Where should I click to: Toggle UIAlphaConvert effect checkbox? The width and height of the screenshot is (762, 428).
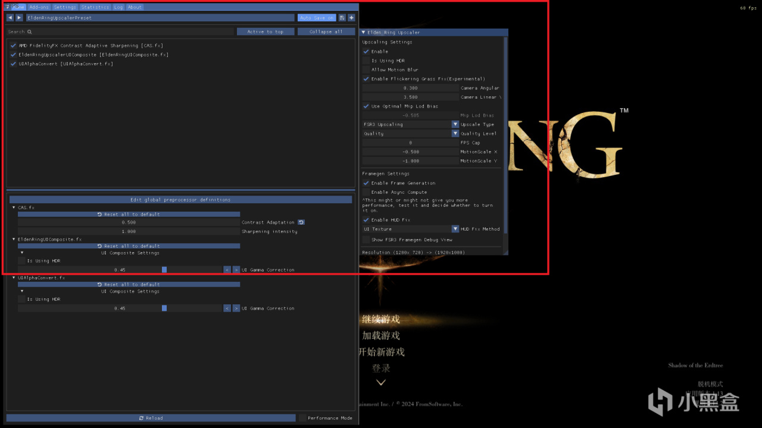click(x=13, y=64)
